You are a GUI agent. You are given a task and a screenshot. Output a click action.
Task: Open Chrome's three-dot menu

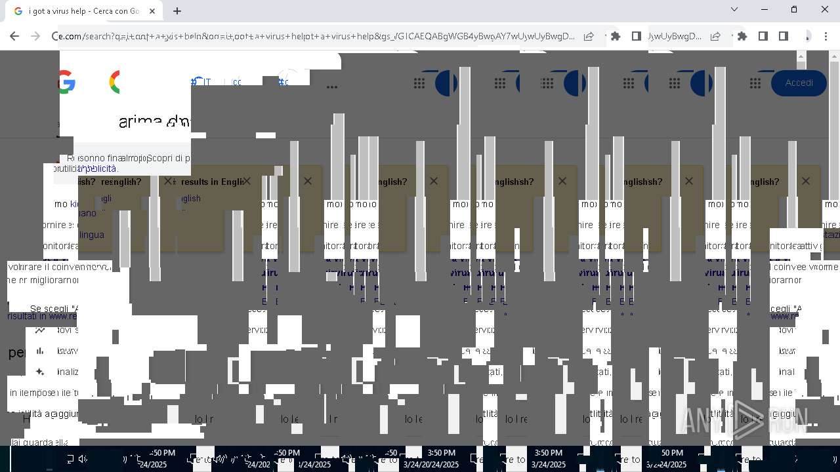tap(826, 36)
